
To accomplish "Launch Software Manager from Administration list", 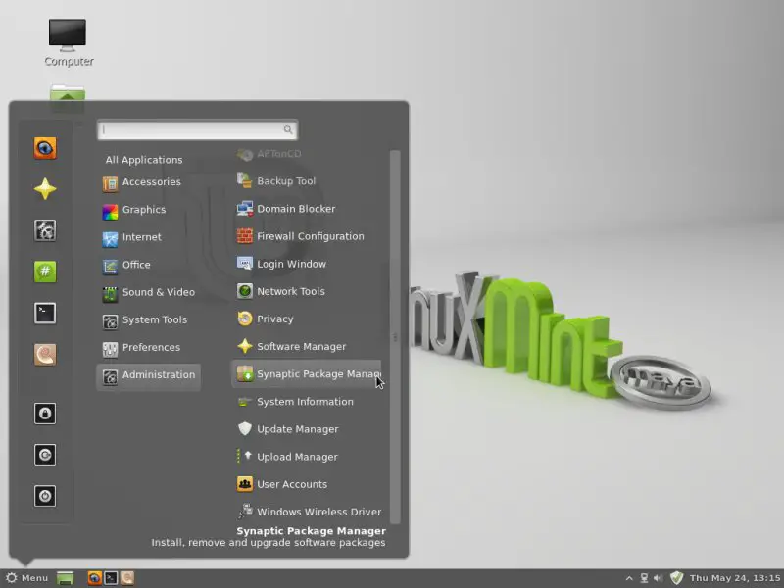I will 308,346.
